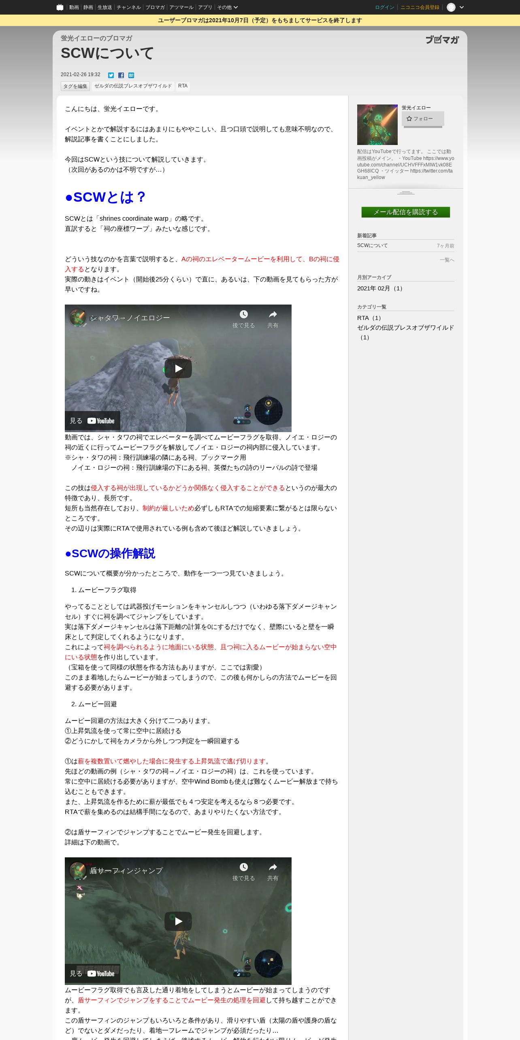Click the ●SCWとは？ heading
Image resolution: width=520 pixels, height=1040 pixels.
coord(105,197)
